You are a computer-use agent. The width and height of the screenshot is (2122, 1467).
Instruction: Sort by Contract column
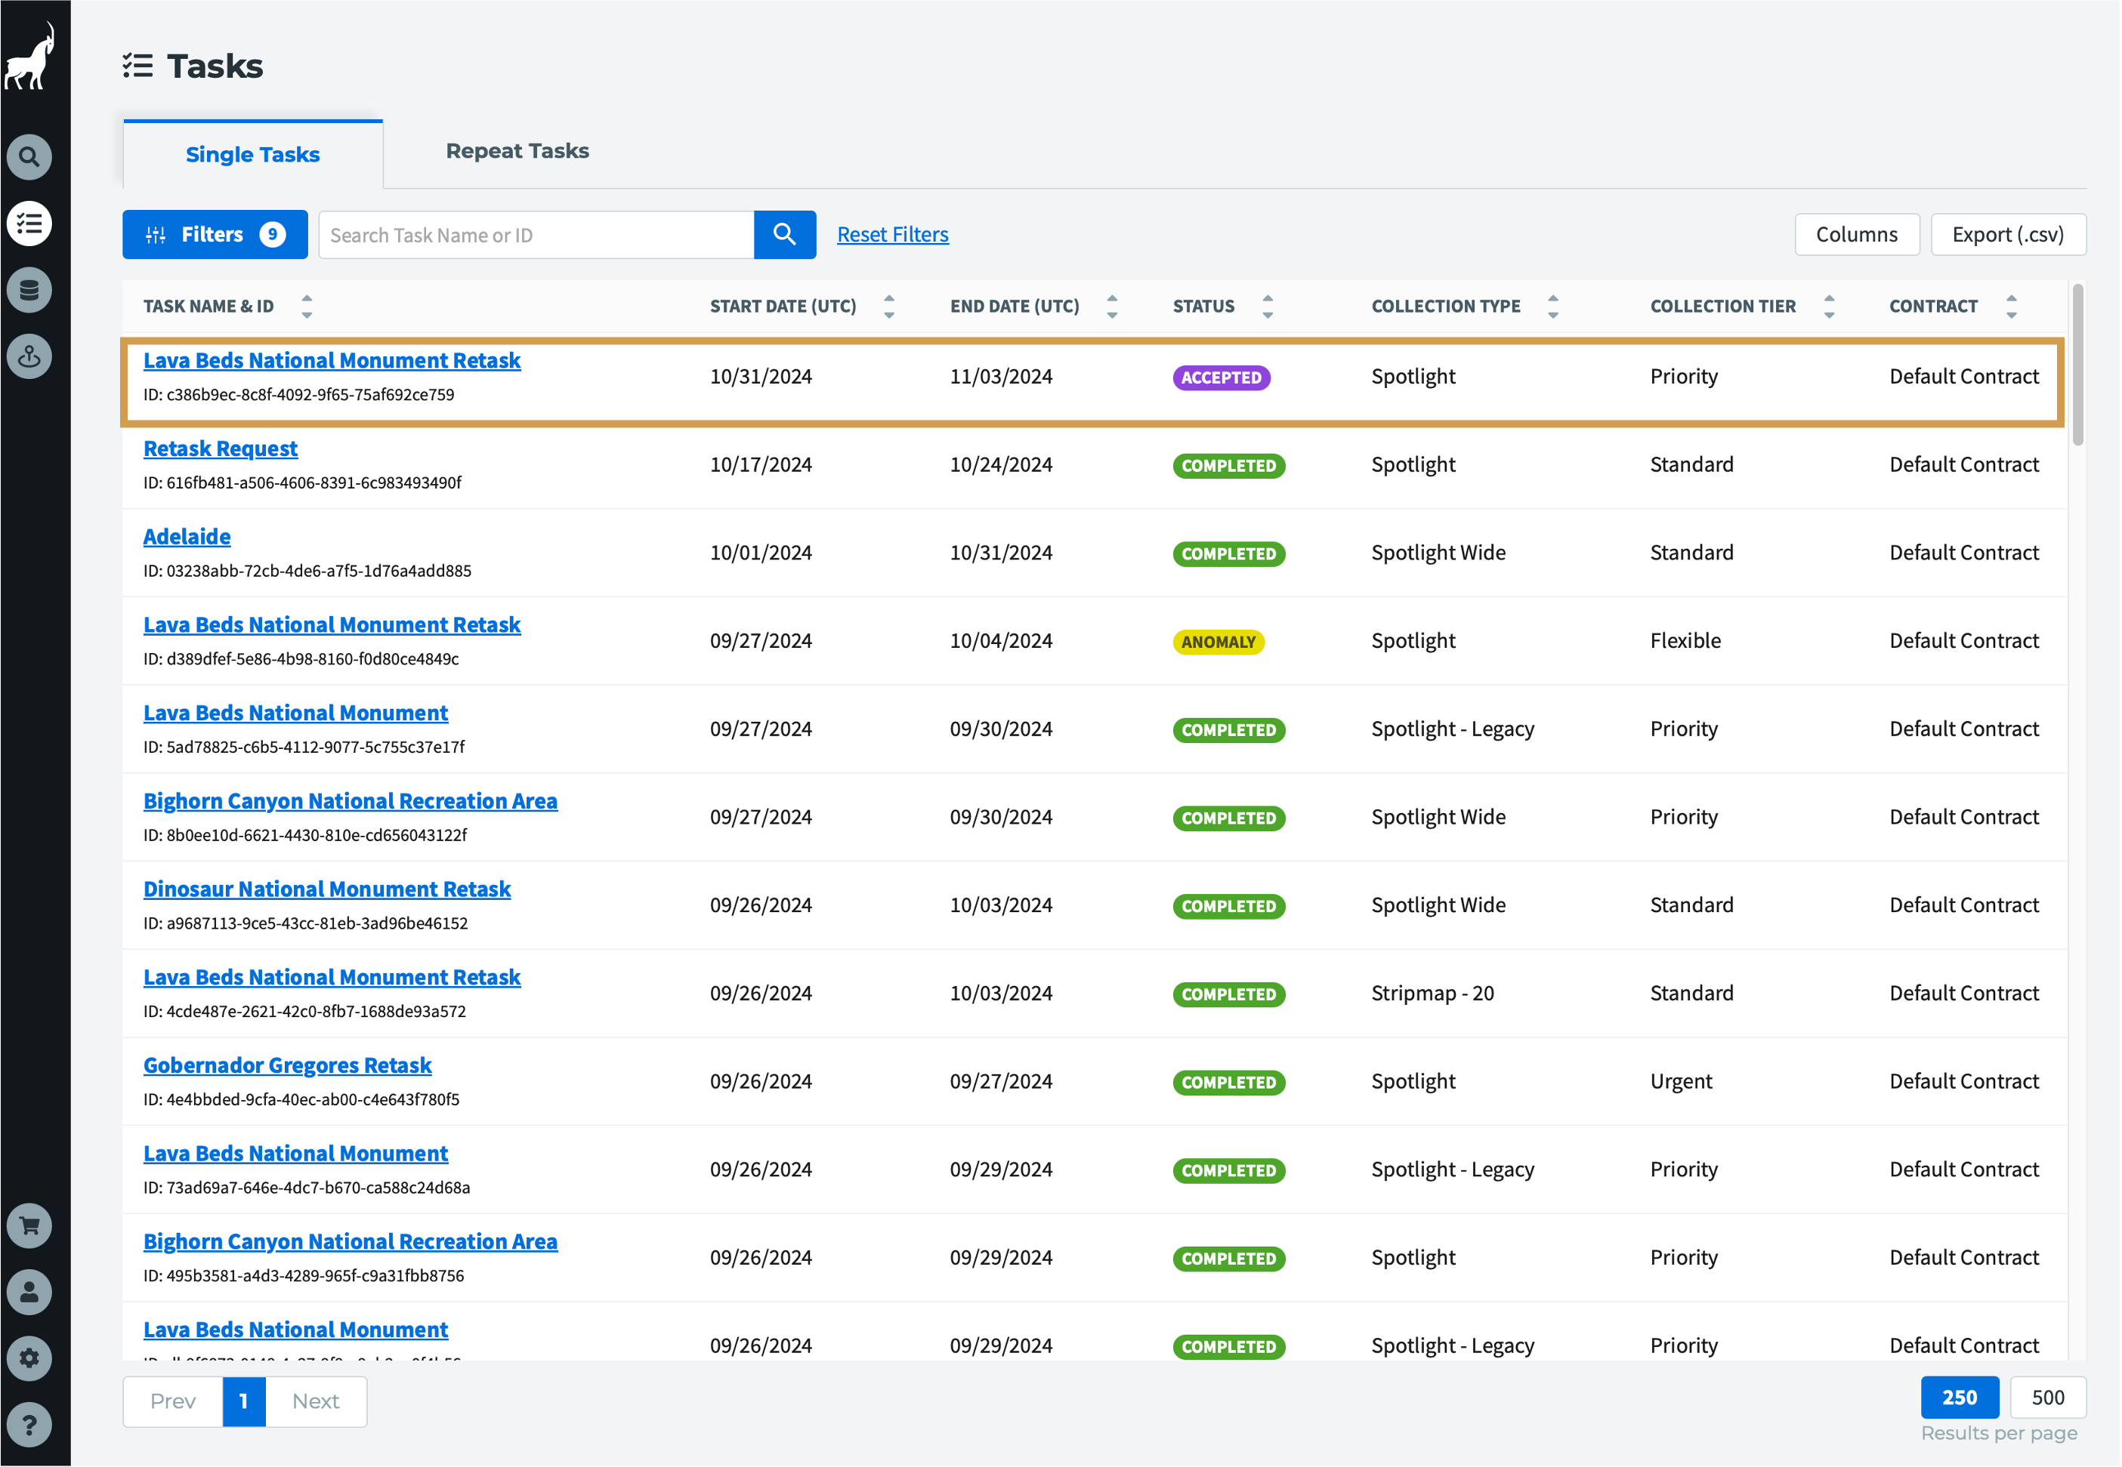2012,306
